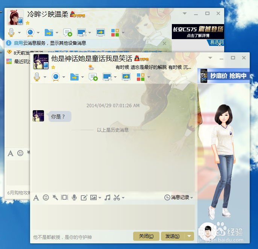Viewport: 258px width, 249px height.
Task: Open font settings 'A' in front window
Action: tap(36, 197)
